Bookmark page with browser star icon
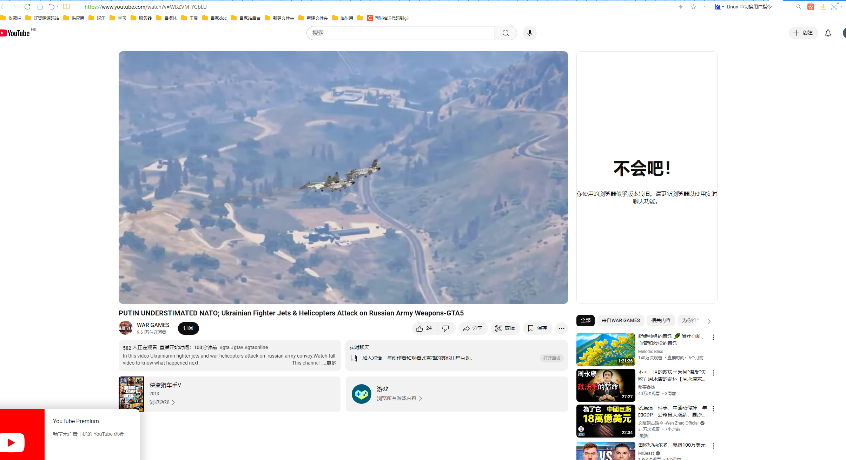This screenshot has height=460, width=846. [x=693, y=7]
